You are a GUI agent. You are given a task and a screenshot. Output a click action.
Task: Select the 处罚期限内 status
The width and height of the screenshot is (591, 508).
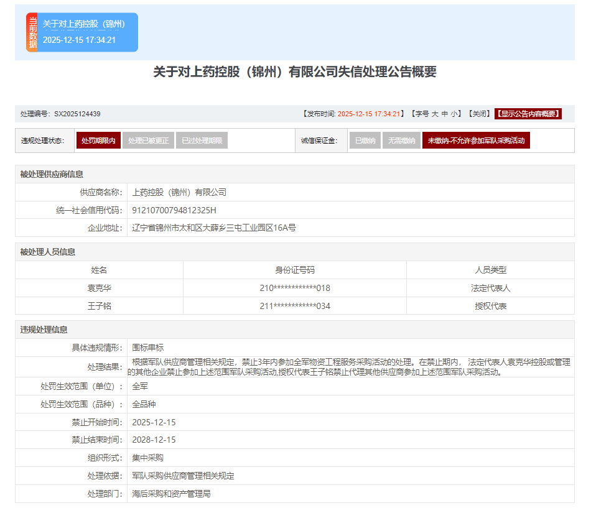point(98,141)
